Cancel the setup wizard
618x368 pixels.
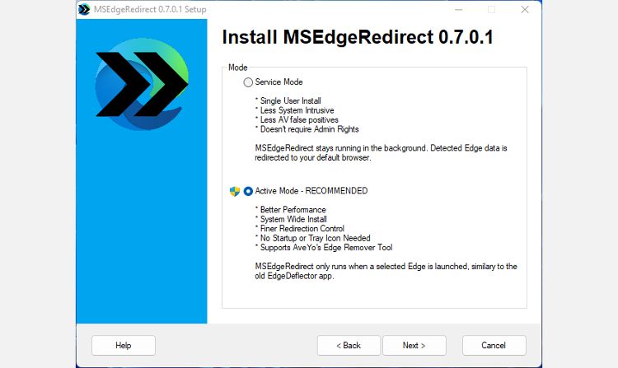tap(494, 345)
